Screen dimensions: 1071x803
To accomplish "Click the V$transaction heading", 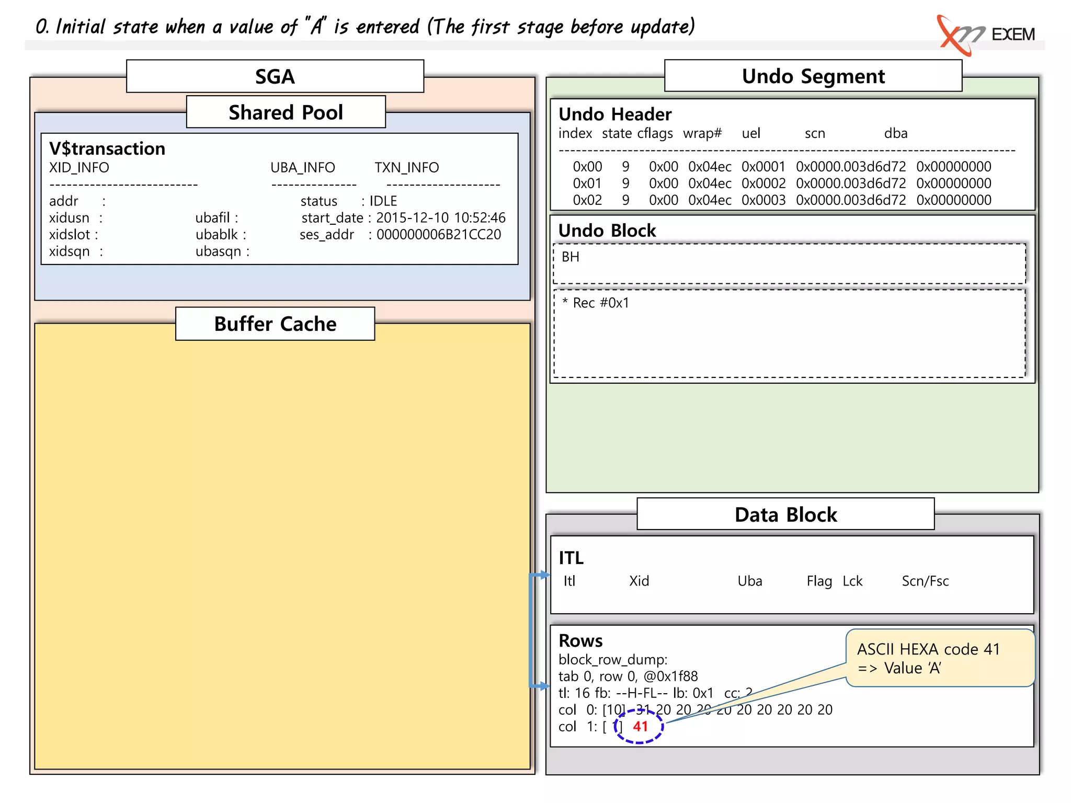I will [107, 148].
